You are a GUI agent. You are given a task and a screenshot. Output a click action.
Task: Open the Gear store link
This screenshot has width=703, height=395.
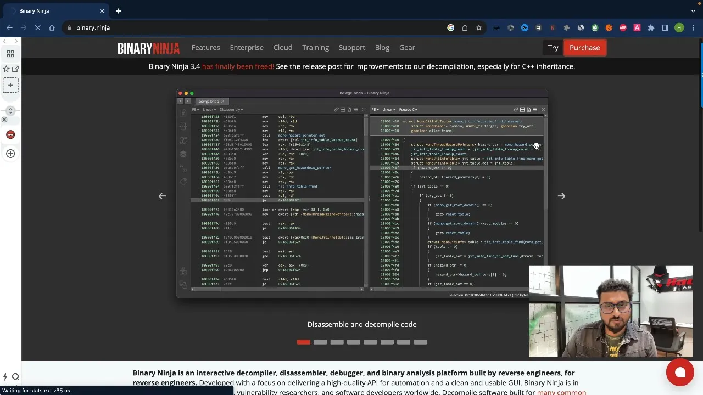pyautogui.click(x=407, y=48)
